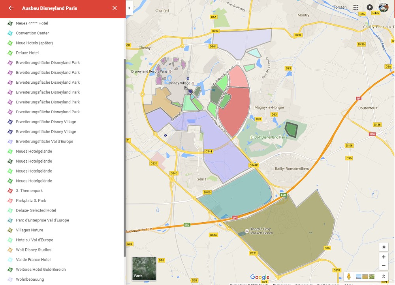Open the Google account profile picture

[x=384, y=7]
